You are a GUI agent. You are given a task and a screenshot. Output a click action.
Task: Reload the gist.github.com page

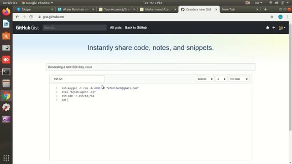click(31, 17)
